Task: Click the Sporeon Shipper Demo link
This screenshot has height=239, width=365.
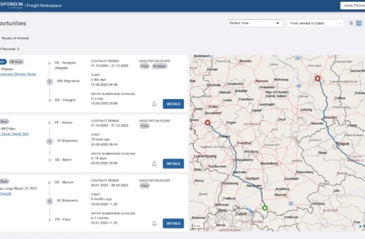Action: 18,74
